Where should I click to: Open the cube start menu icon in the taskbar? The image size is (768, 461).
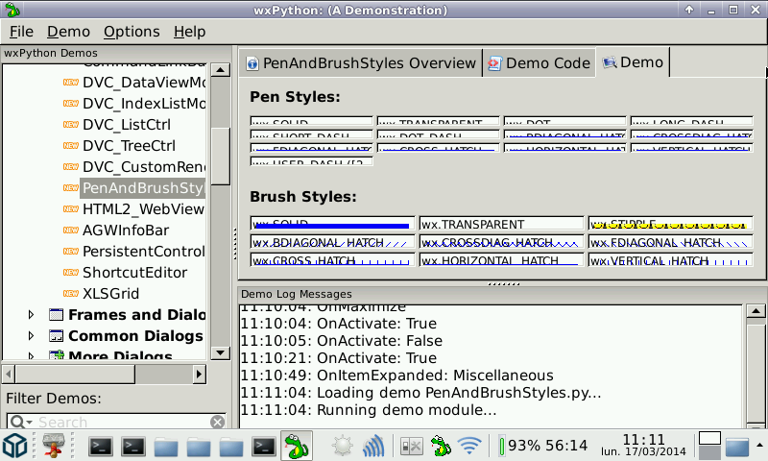click(15, 446)
